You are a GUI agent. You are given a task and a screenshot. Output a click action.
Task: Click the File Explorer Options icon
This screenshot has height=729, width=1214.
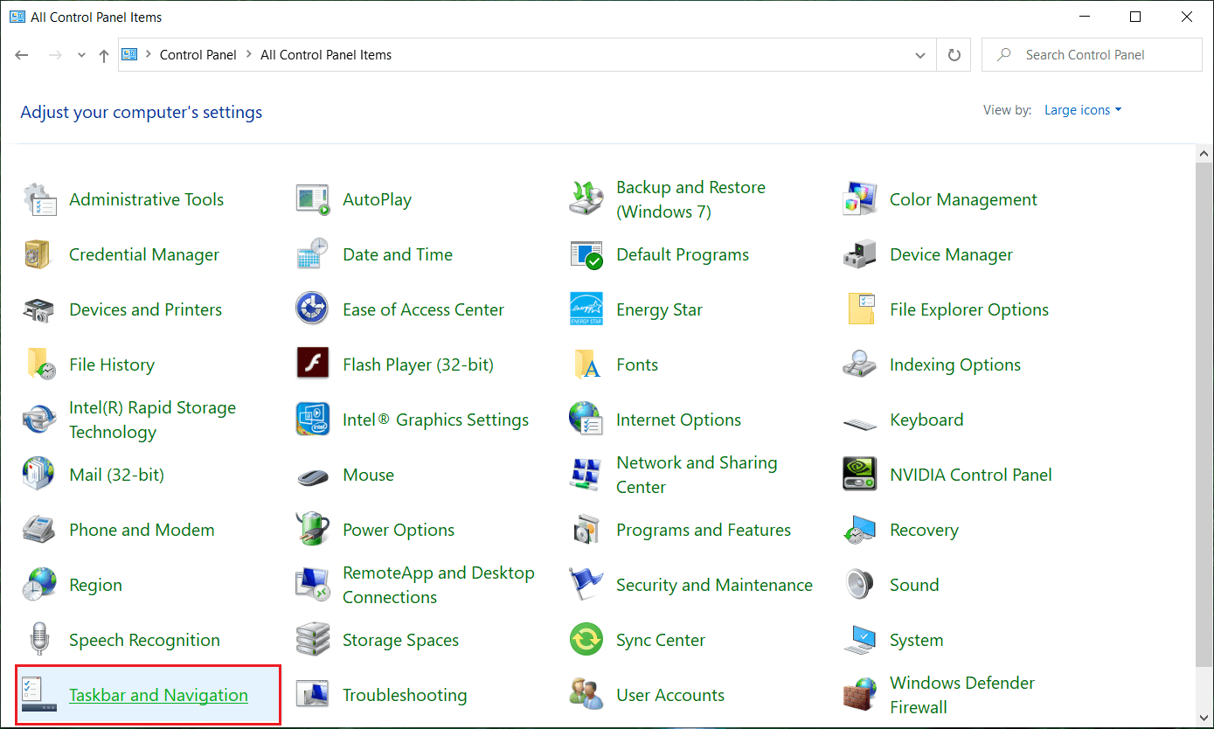860,309
